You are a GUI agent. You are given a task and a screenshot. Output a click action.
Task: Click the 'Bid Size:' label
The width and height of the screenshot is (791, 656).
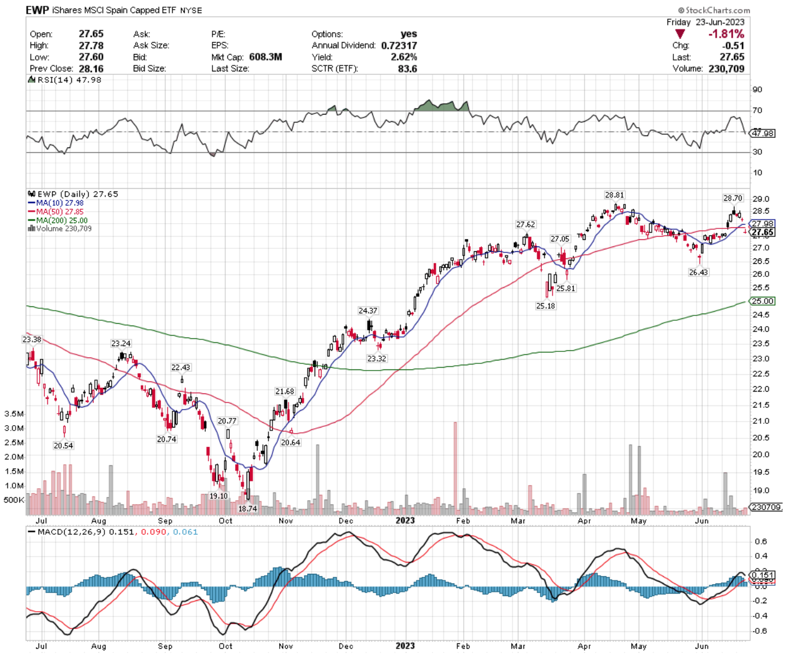[149, 68]
